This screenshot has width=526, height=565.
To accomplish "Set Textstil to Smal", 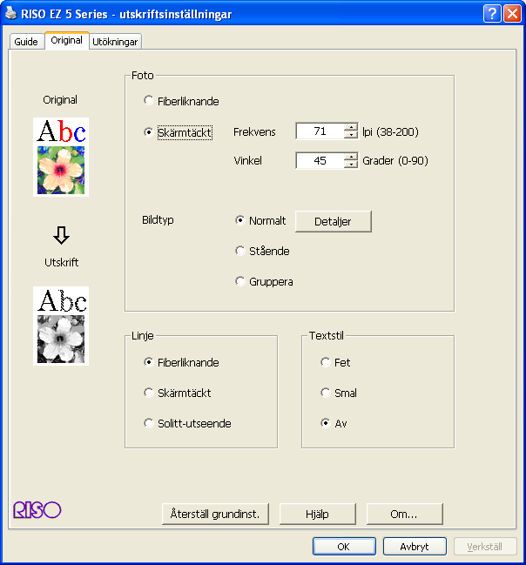I will [x=339, y=393].
